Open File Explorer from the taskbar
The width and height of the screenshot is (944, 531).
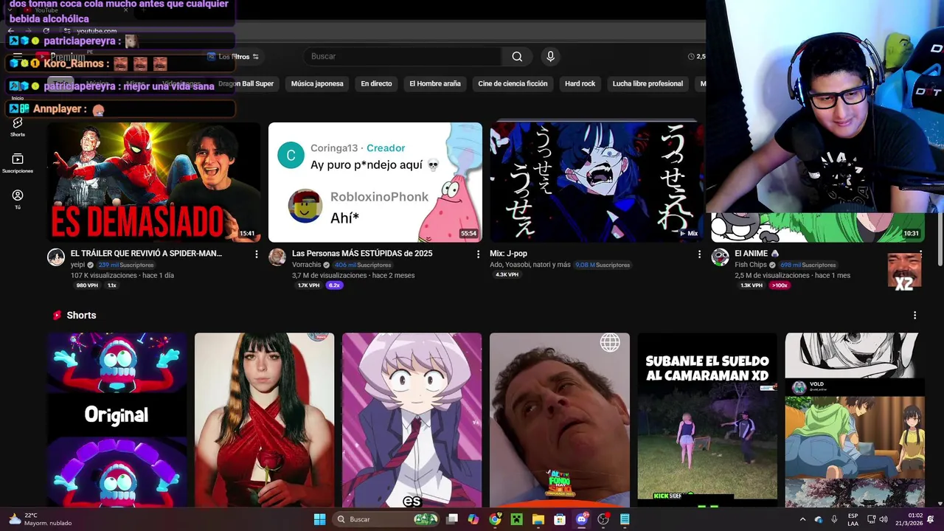pos(538,519)
